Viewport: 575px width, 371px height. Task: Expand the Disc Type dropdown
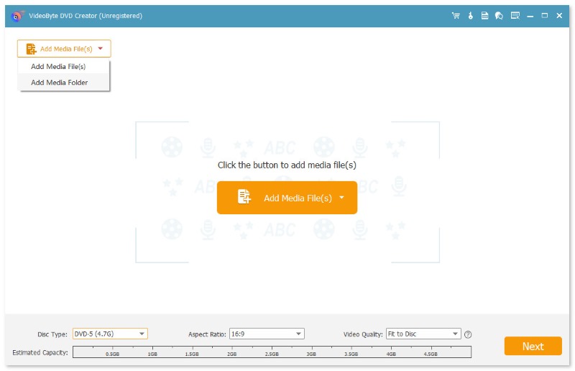coord(142,334)
